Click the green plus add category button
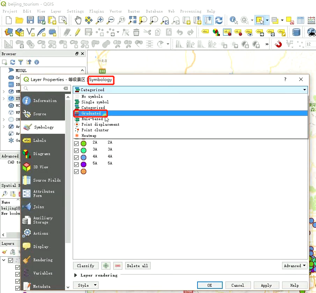The image size is (316, 293). tap(106, 266)
